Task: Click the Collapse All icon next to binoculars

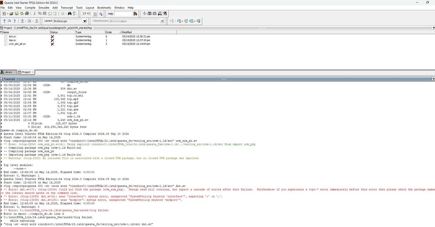Action: pyautogui.click(x=75, y=14)
